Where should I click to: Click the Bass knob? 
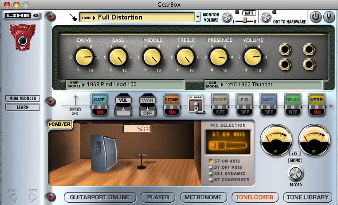coord(118,57)
